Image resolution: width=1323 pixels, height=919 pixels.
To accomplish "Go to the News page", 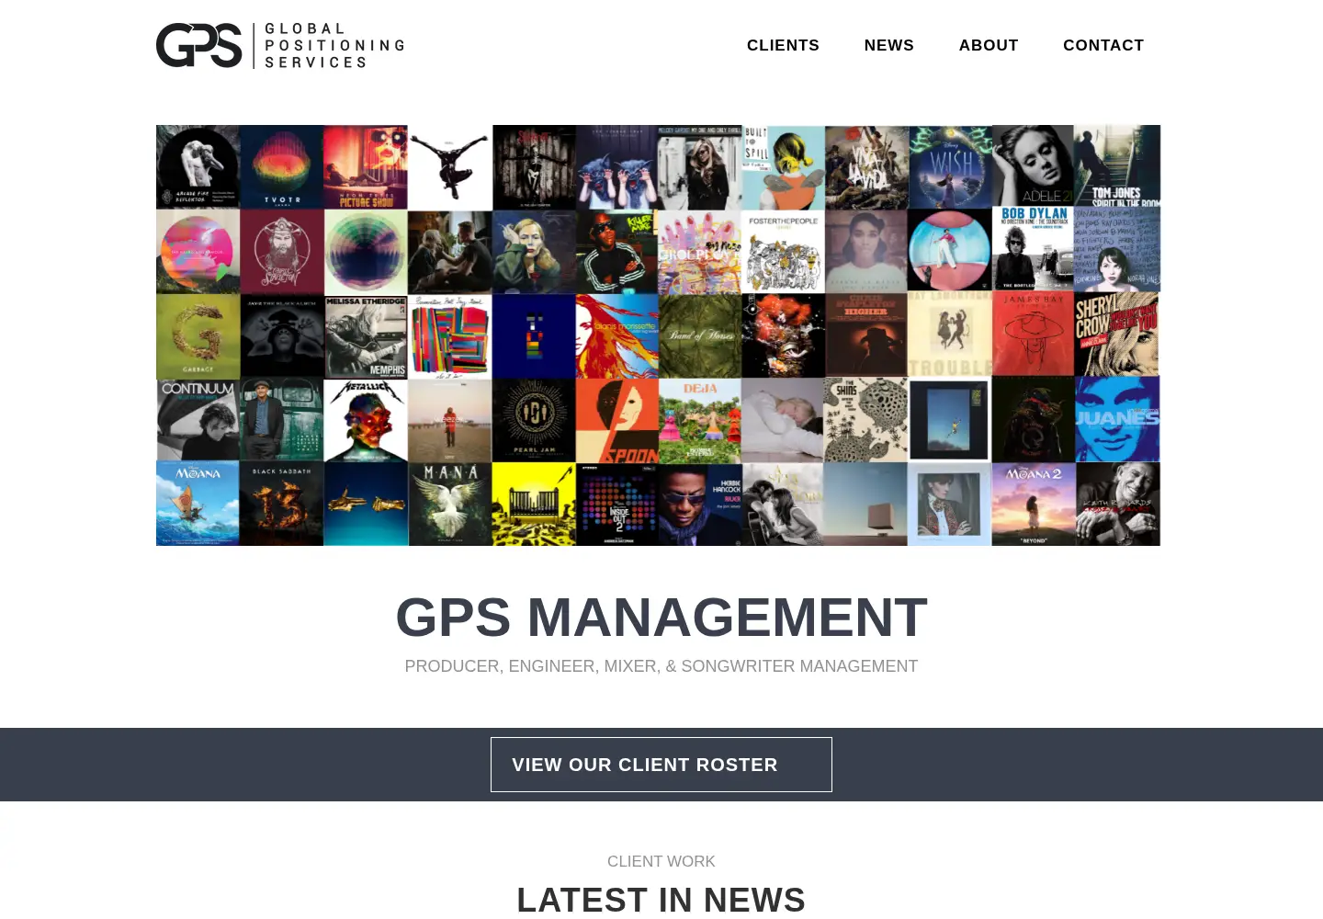I will pyautogui.click(x=888, y=45).
